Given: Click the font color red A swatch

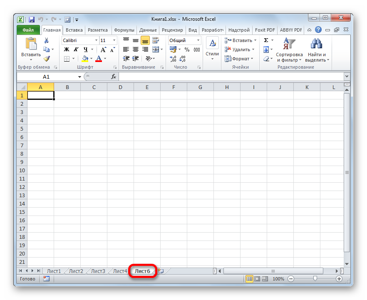Looking at the screenshot, I should [x=99, y=59].
